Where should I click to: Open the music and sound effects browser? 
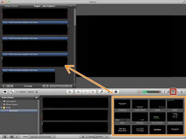(164, 92)
